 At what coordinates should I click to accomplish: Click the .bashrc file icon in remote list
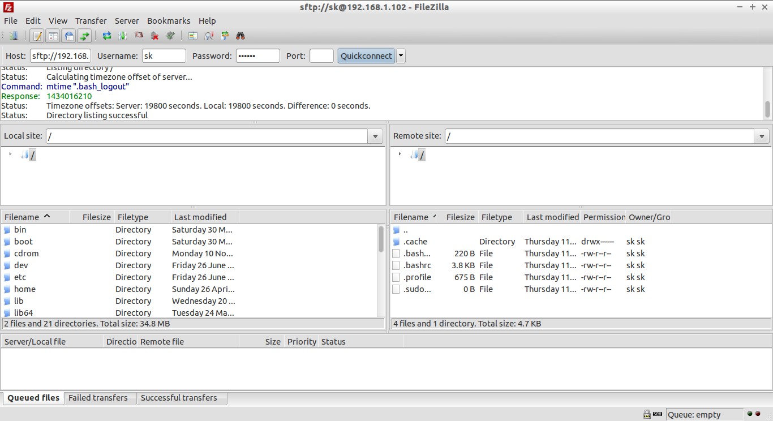tap(396, 265)
